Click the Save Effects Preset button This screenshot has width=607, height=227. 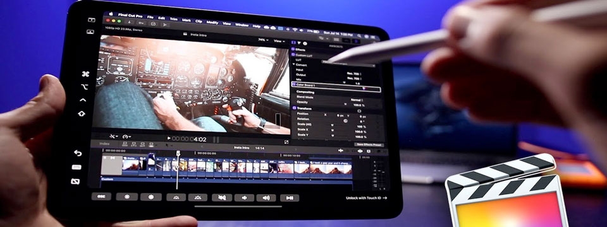coord(369,145)
